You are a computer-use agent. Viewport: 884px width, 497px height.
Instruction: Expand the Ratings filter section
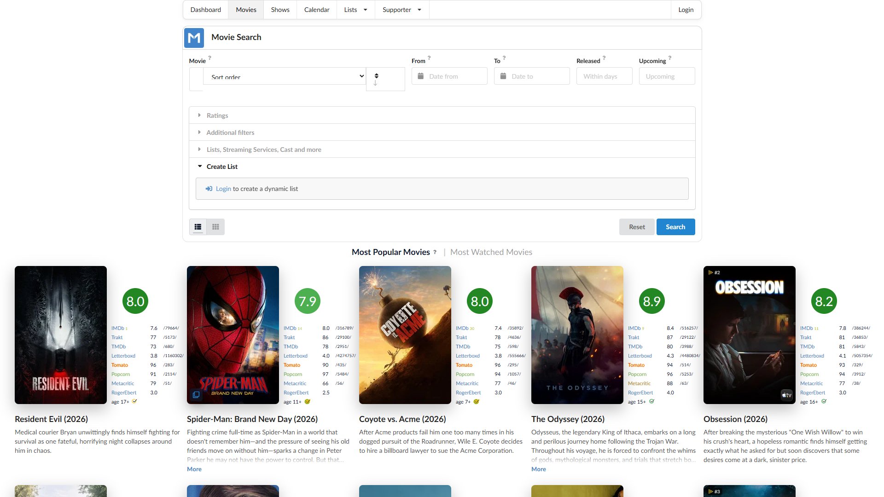point(442,116)
